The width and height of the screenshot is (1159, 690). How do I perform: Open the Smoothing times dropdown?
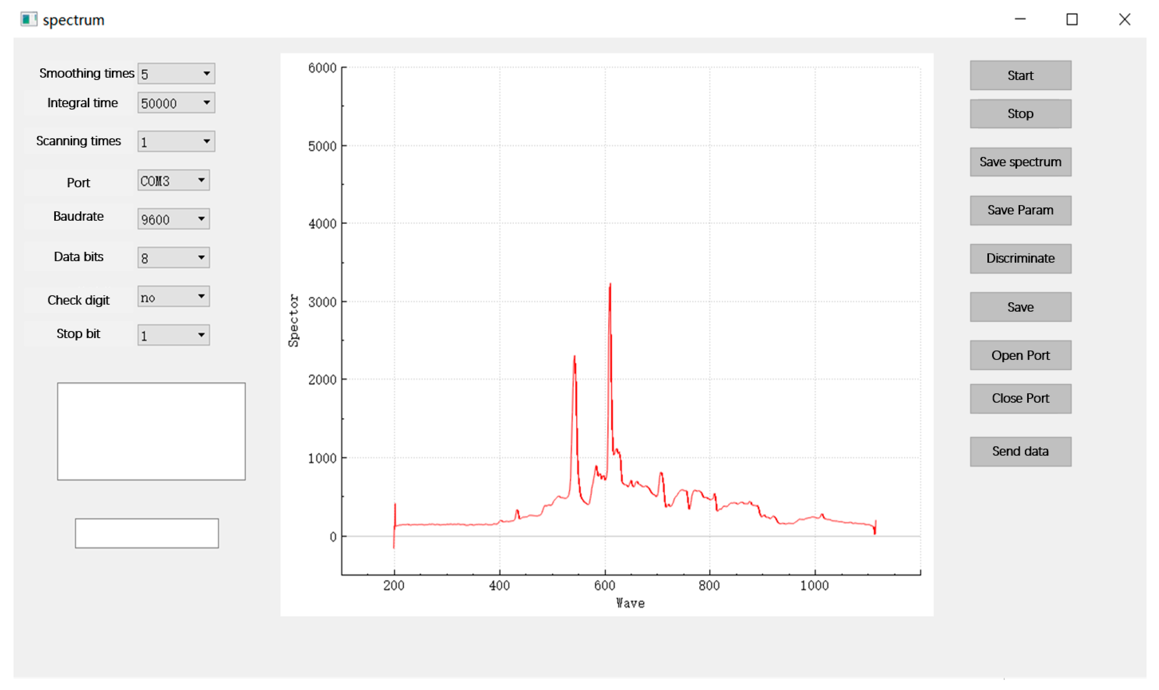176,73
